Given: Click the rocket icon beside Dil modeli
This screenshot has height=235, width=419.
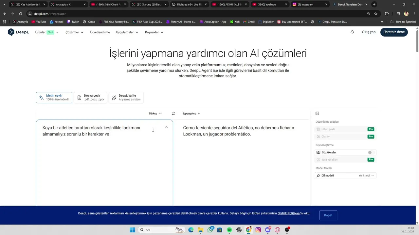Looking at the screenshot, I should click(x=319, y=176).
